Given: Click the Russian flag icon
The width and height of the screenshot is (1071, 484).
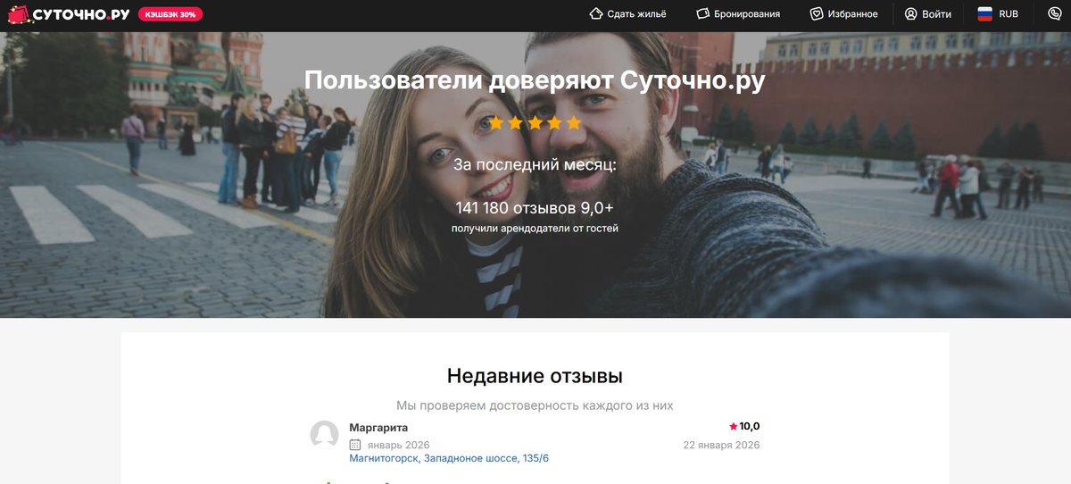Looking at the screenshot, I should click(985, 14).
